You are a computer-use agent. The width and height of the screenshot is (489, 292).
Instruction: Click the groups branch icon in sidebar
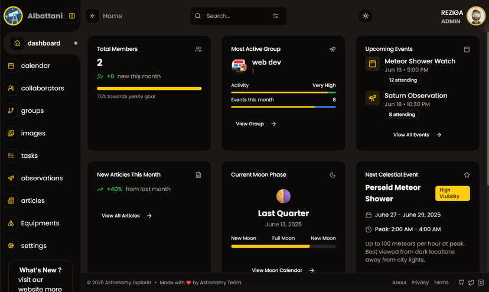click(11, 111)
